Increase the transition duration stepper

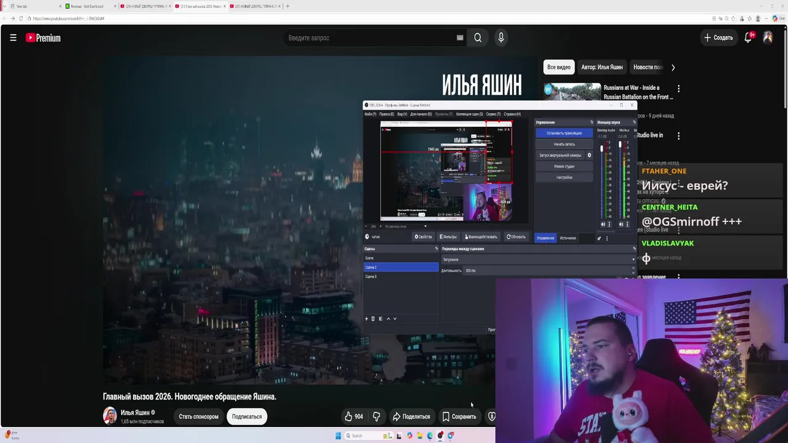(x=633, y=269)
